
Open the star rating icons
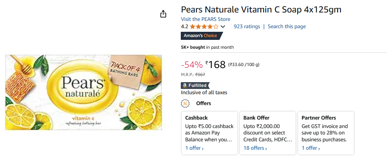click(204, 27)
